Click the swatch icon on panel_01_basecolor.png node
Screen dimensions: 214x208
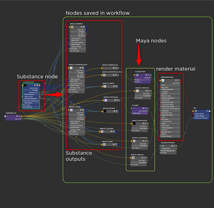coord(104,68)
